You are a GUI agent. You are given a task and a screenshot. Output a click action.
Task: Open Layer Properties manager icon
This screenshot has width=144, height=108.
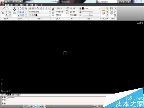tap(30, 8)
